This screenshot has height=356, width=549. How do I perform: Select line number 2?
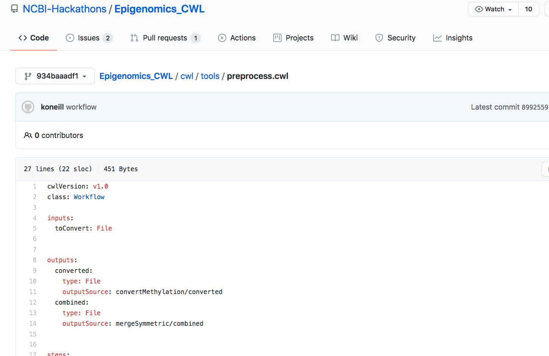[x=34, y=197]
